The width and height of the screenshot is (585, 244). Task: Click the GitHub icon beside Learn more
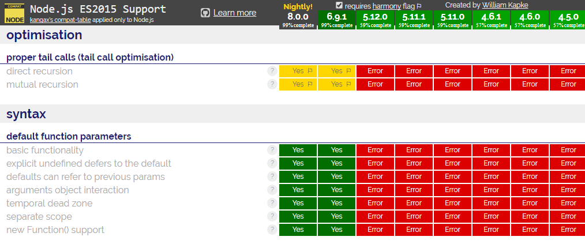pos(205,13)
